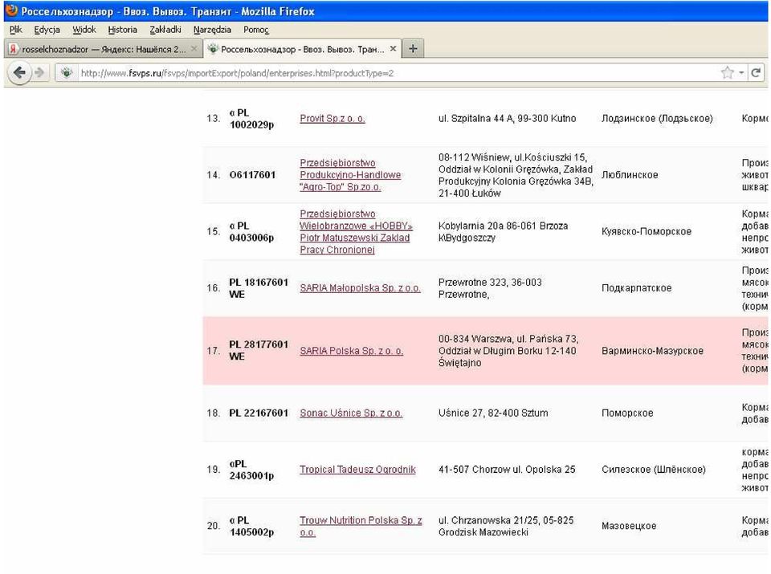The height and width of the screenshot is (574, 771).
Task: Click the number PL 2463001p
Action: 251,470
